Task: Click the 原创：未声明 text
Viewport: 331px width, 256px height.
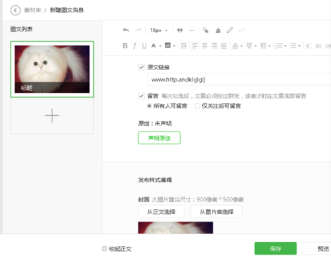Action: tap(155, 123)
